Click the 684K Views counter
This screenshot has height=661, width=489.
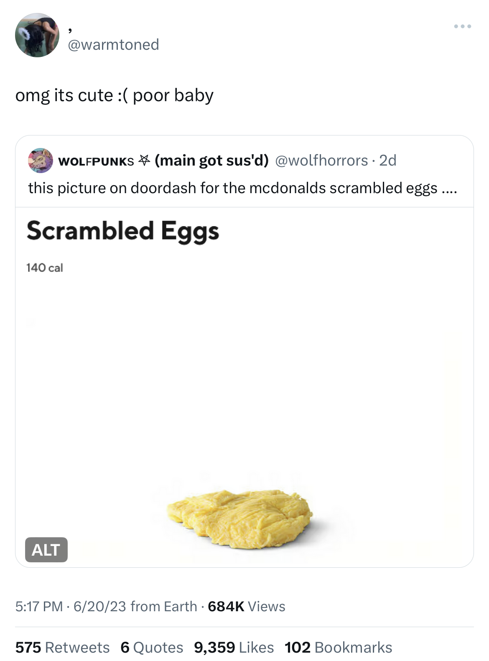(246, 606)
